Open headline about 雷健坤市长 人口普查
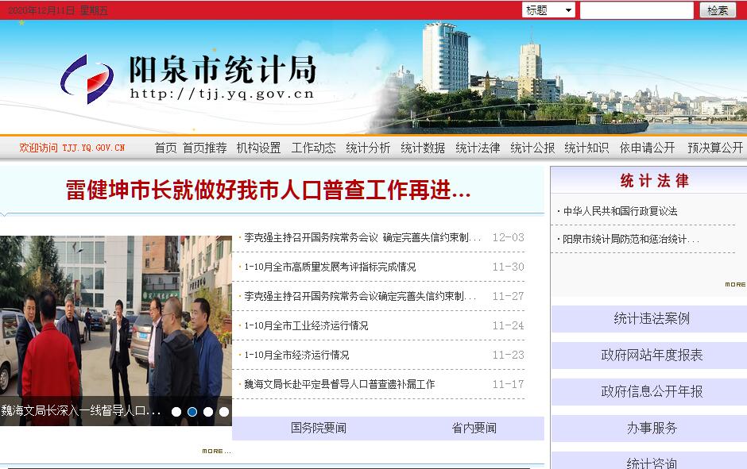747x469 pixels. click(269, 190)
